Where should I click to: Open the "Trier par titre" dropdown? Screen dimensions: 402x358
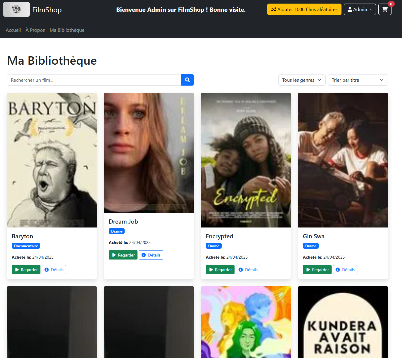coord(358,80)
